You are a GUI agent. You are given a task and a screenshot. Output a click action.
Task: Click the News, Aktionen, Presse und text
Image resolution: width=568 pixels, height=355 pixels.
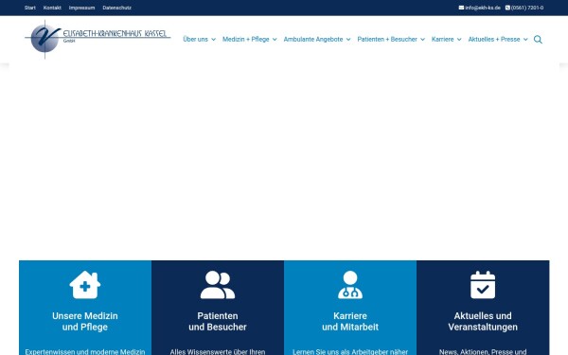pos(483,351)
